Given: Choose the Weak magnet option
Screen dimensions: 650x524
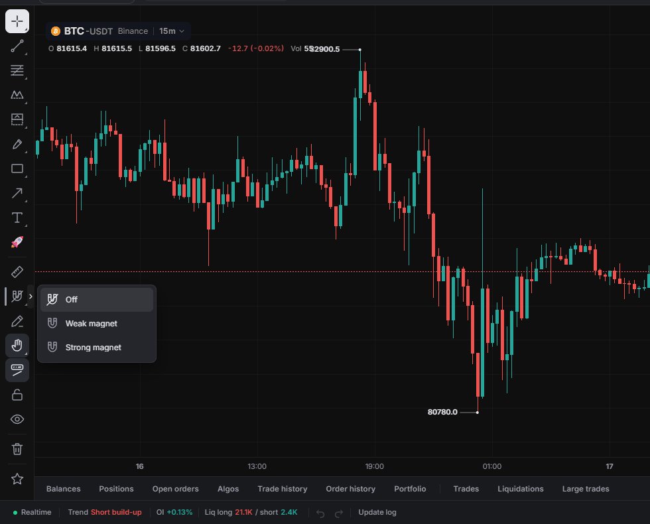Looking at the screenshot, I should coord(97,324).
